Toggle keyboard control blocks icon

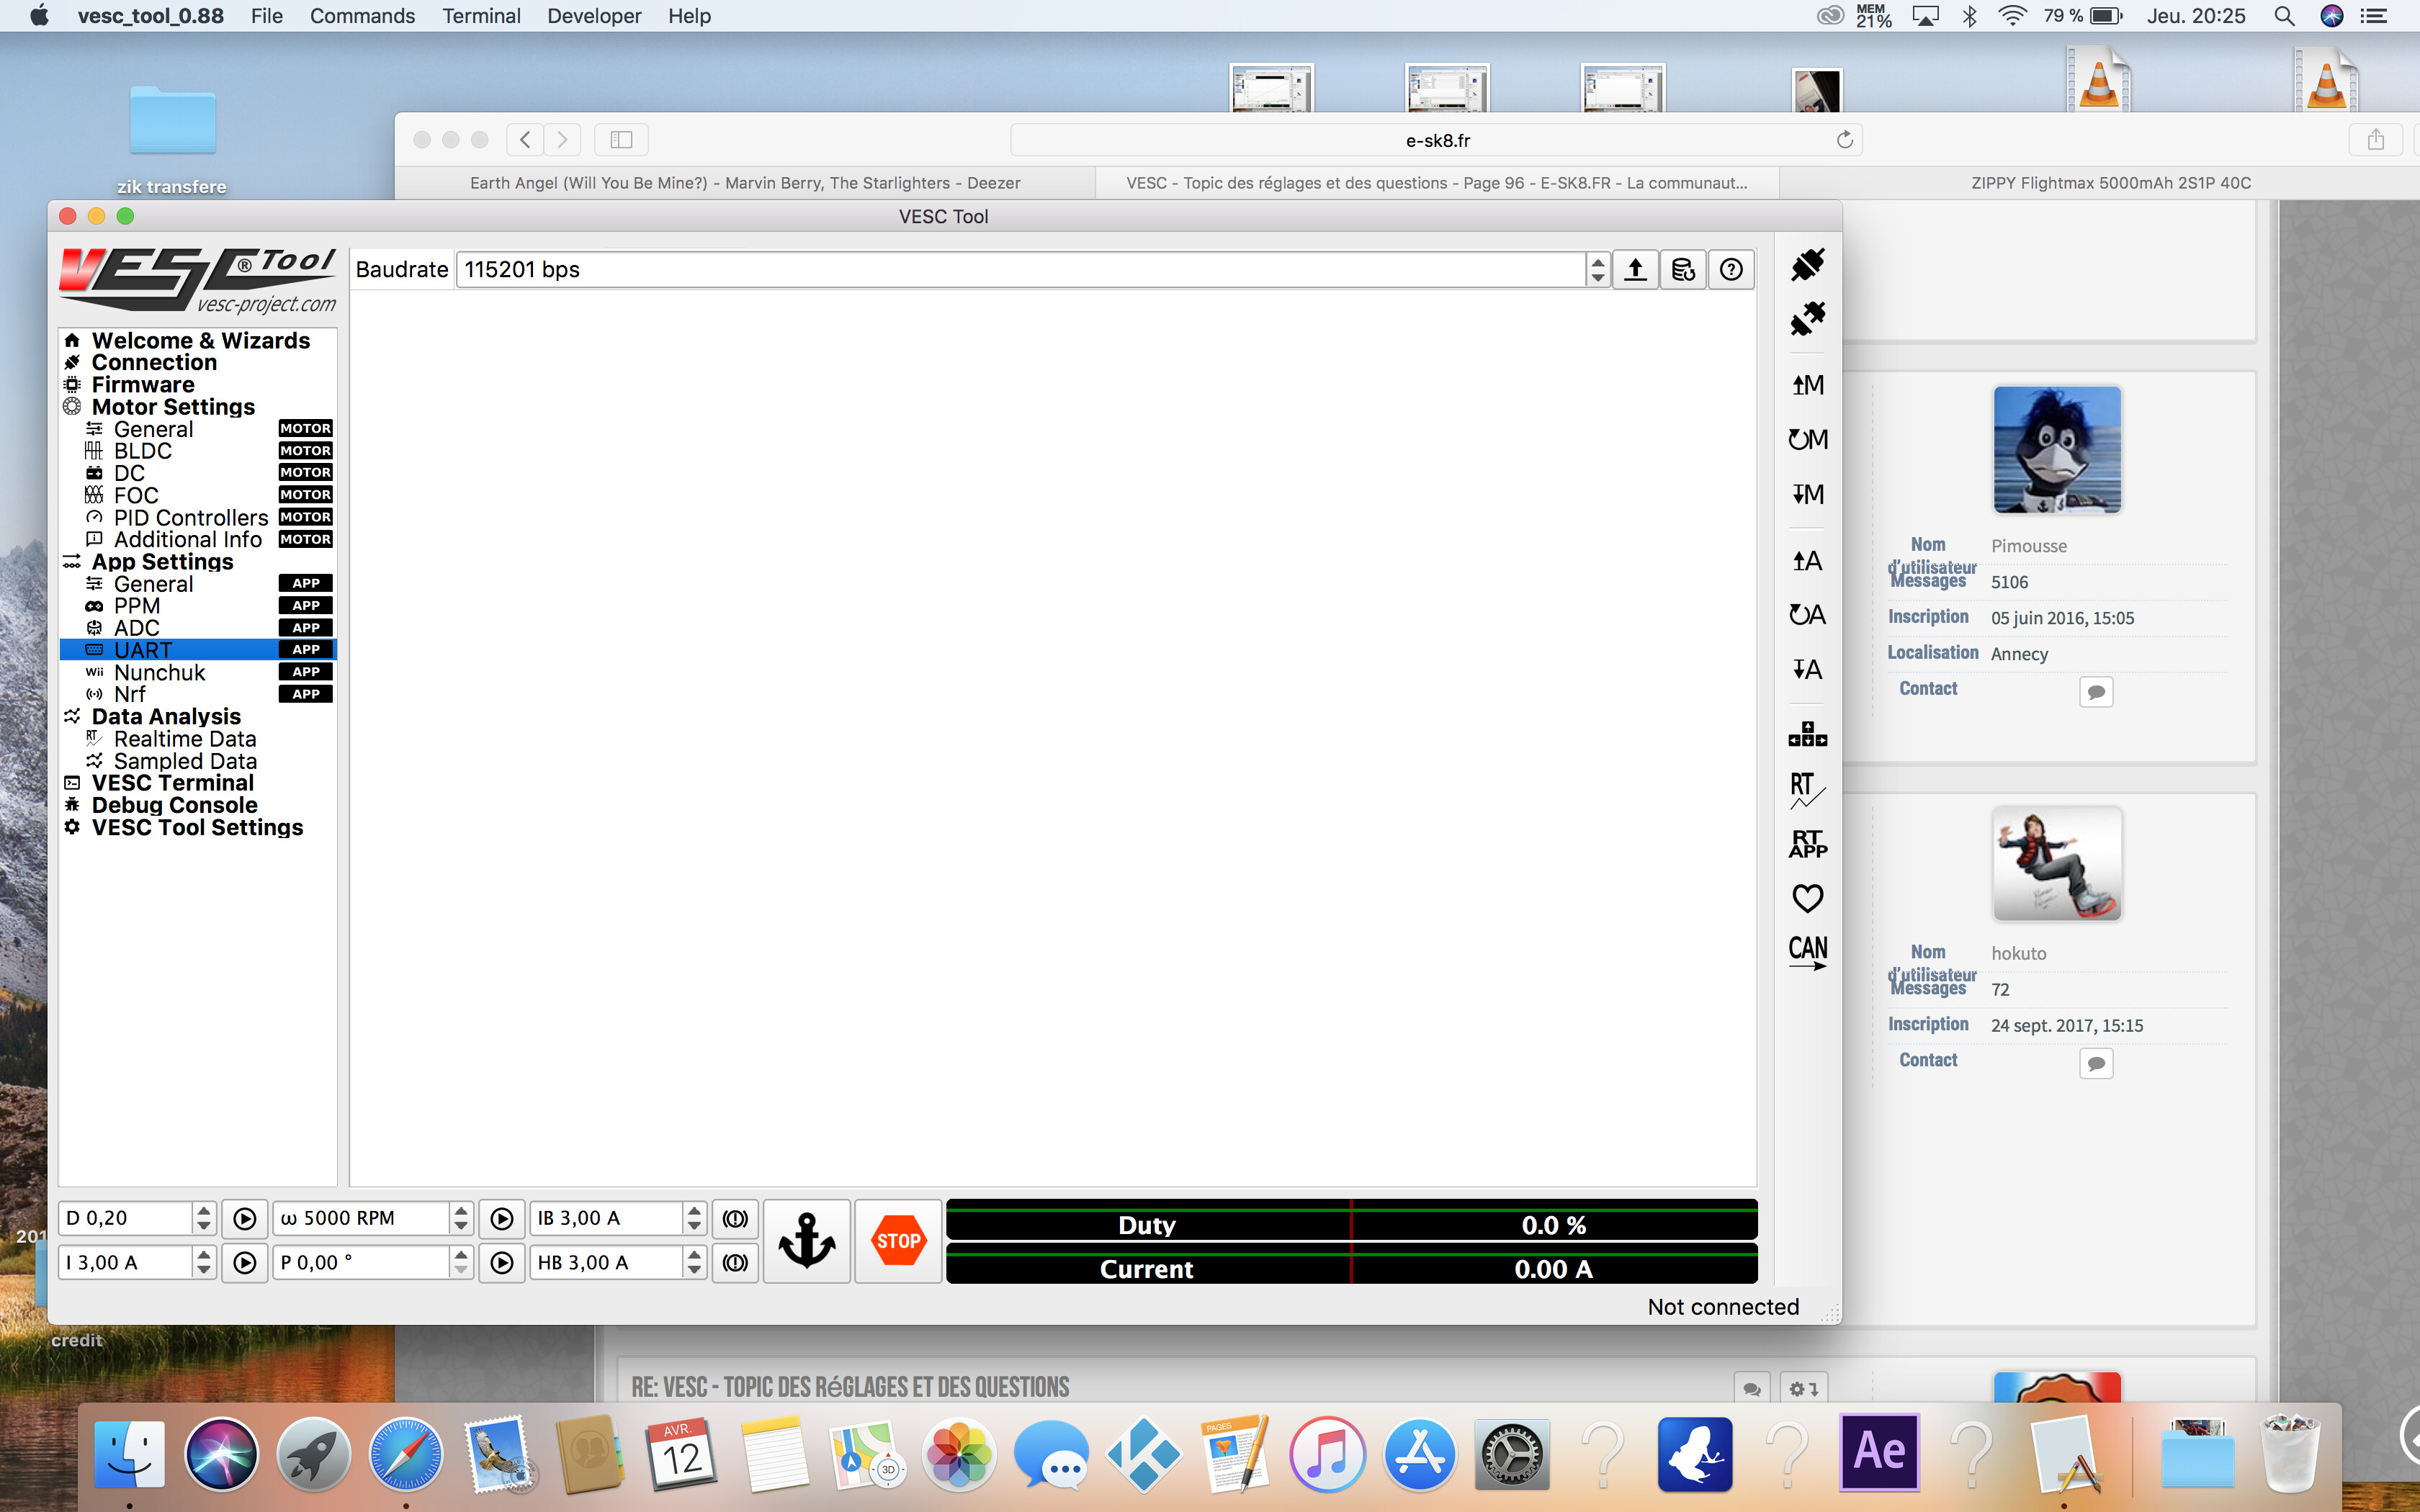1807,735
